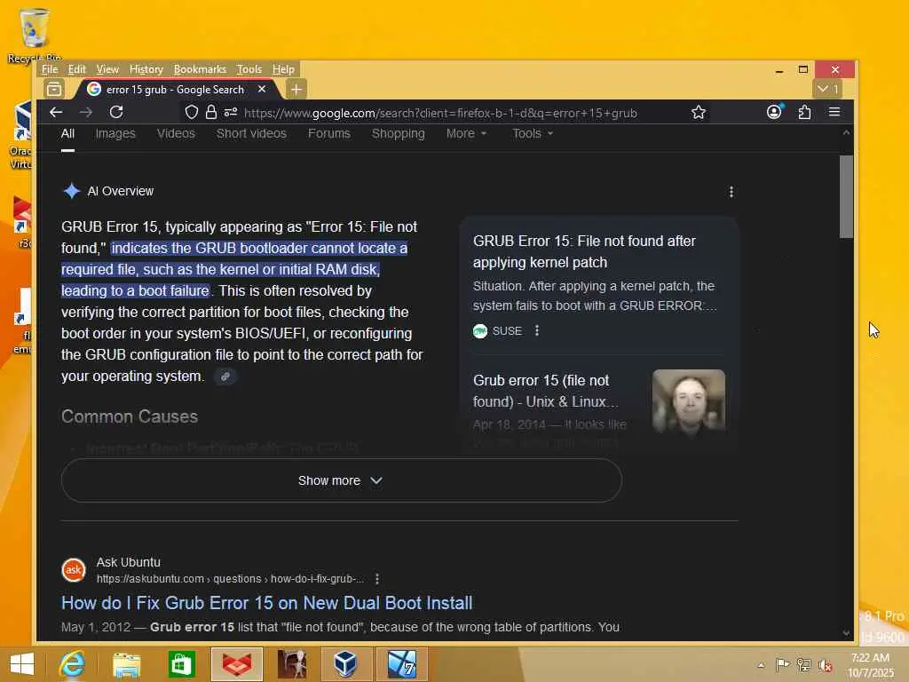909x682 pixels.
Task: Switch to Short videos results
Action: tap(251, 133)
